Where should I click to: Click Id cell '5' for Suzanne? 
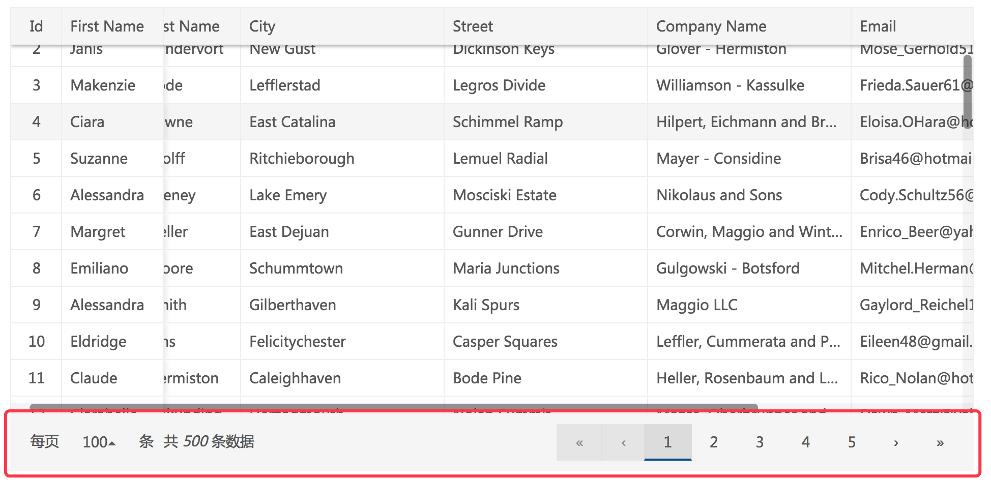coord(36,159)
